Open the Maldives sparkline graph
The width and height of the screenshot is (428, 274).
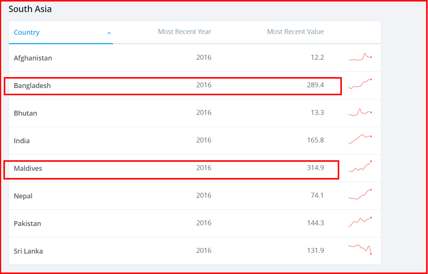pyautogui.click(x=360, y=166)
